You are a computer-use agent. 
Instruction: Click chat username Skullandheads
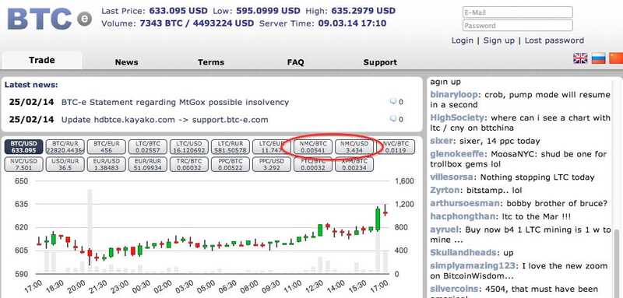click(x=463, y=253)
